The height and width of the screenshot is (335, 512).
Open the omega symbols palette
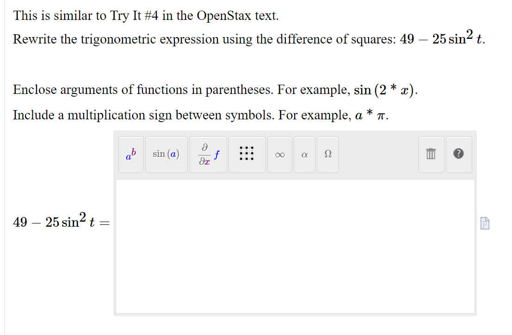click(x=327, y=155)
